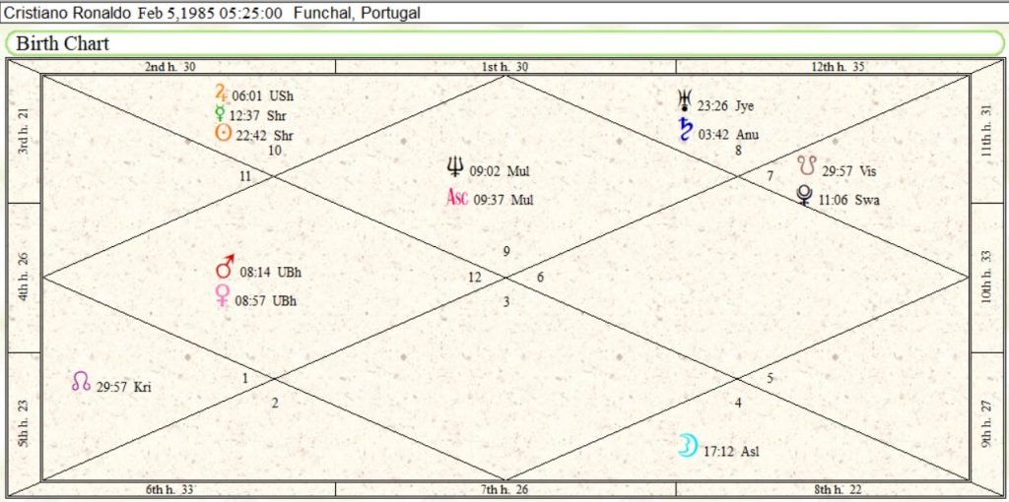
Task: Click the cyan Moon crescent at 17:12 Asl
Action: 688,447
